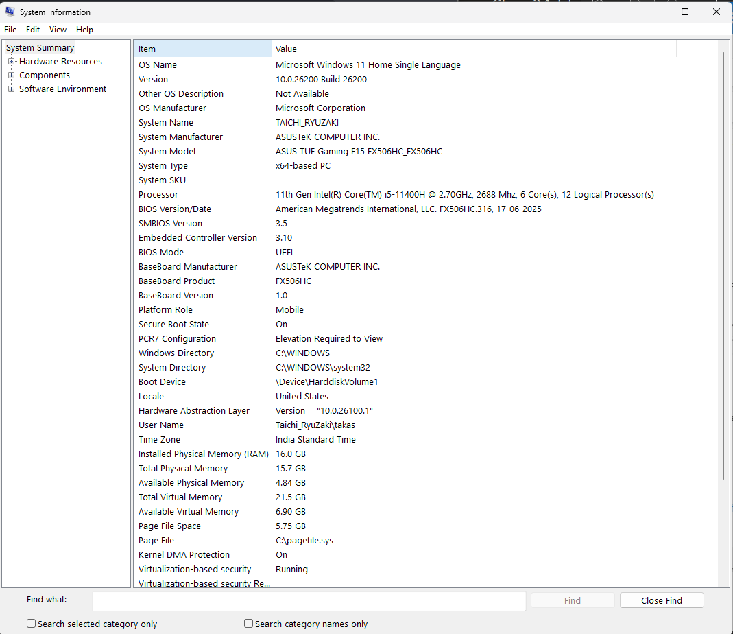The width and height of the screenshot is (733, 634).
Task: Select the 'System Manufacturer' row
Action: tap(405, 137)
